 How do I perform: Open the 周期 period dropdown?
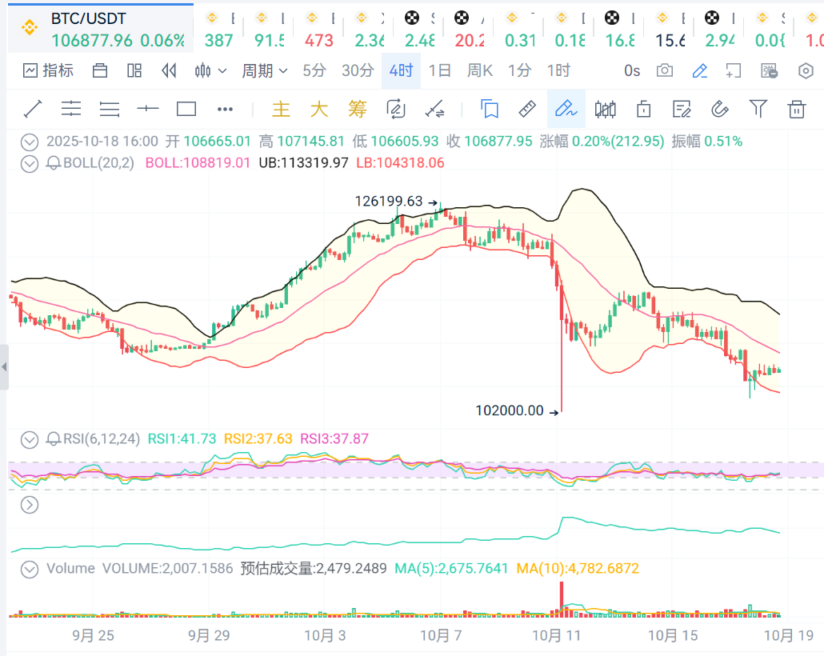coord(265,71)
